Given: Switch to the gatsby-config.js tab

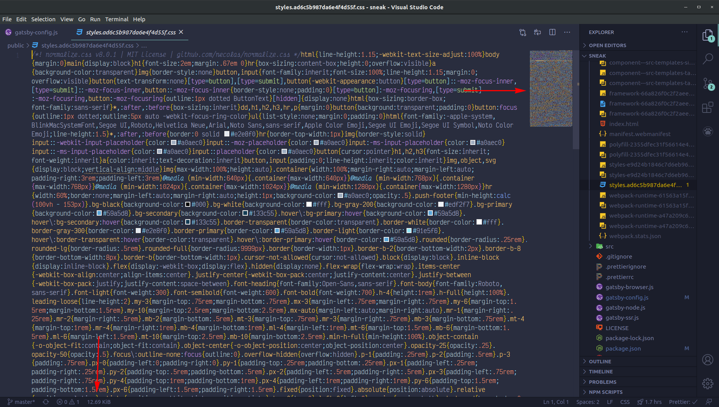Looking at the screenshot, I should (x=36, y=32).
